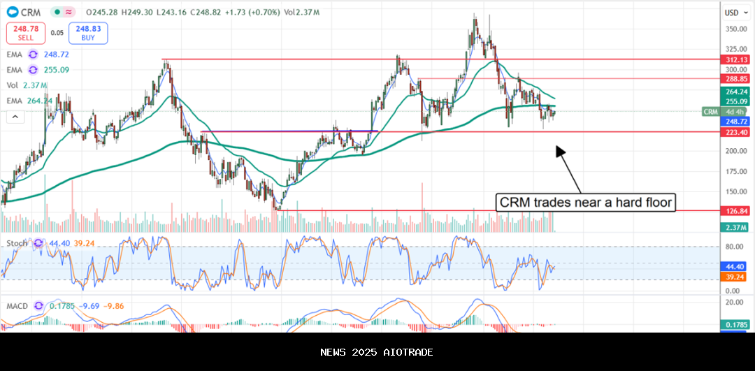The width and height of the screenshot is (755, 371).
Task: Click refresh icon beside EMA 255.09
Action: [33, 70]
